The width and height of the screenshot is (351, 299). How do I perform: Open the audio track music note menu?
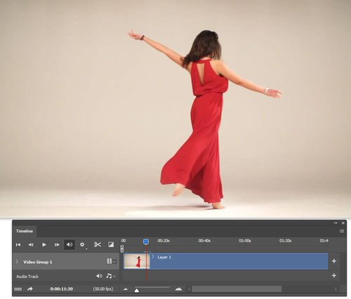[x=110, y=276]
